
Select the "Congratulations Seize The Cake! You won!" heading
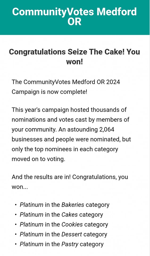click(74, 57)
